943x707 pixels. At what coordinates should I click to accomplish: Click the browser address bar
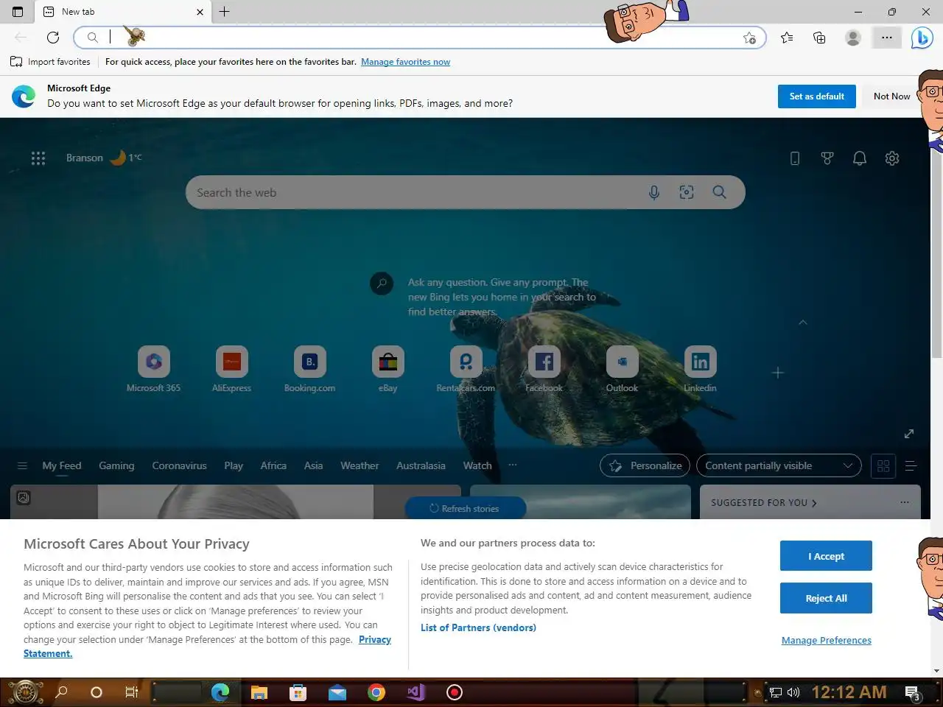click(x=420, y=38)
